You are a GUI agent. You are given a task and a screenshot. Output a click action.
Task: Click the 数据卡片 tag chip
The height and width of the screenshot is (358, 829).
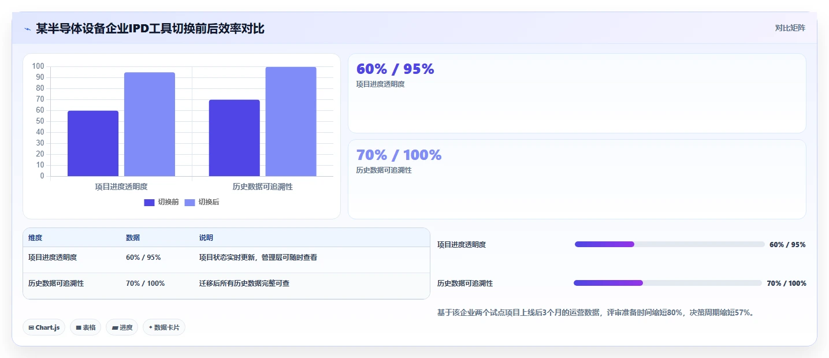pos(164,327)
